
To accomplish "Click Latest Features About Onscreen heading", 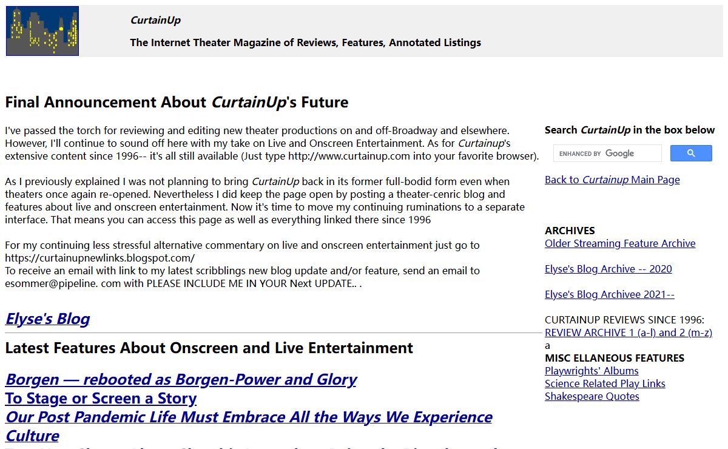I will click(x=209, y=348).
